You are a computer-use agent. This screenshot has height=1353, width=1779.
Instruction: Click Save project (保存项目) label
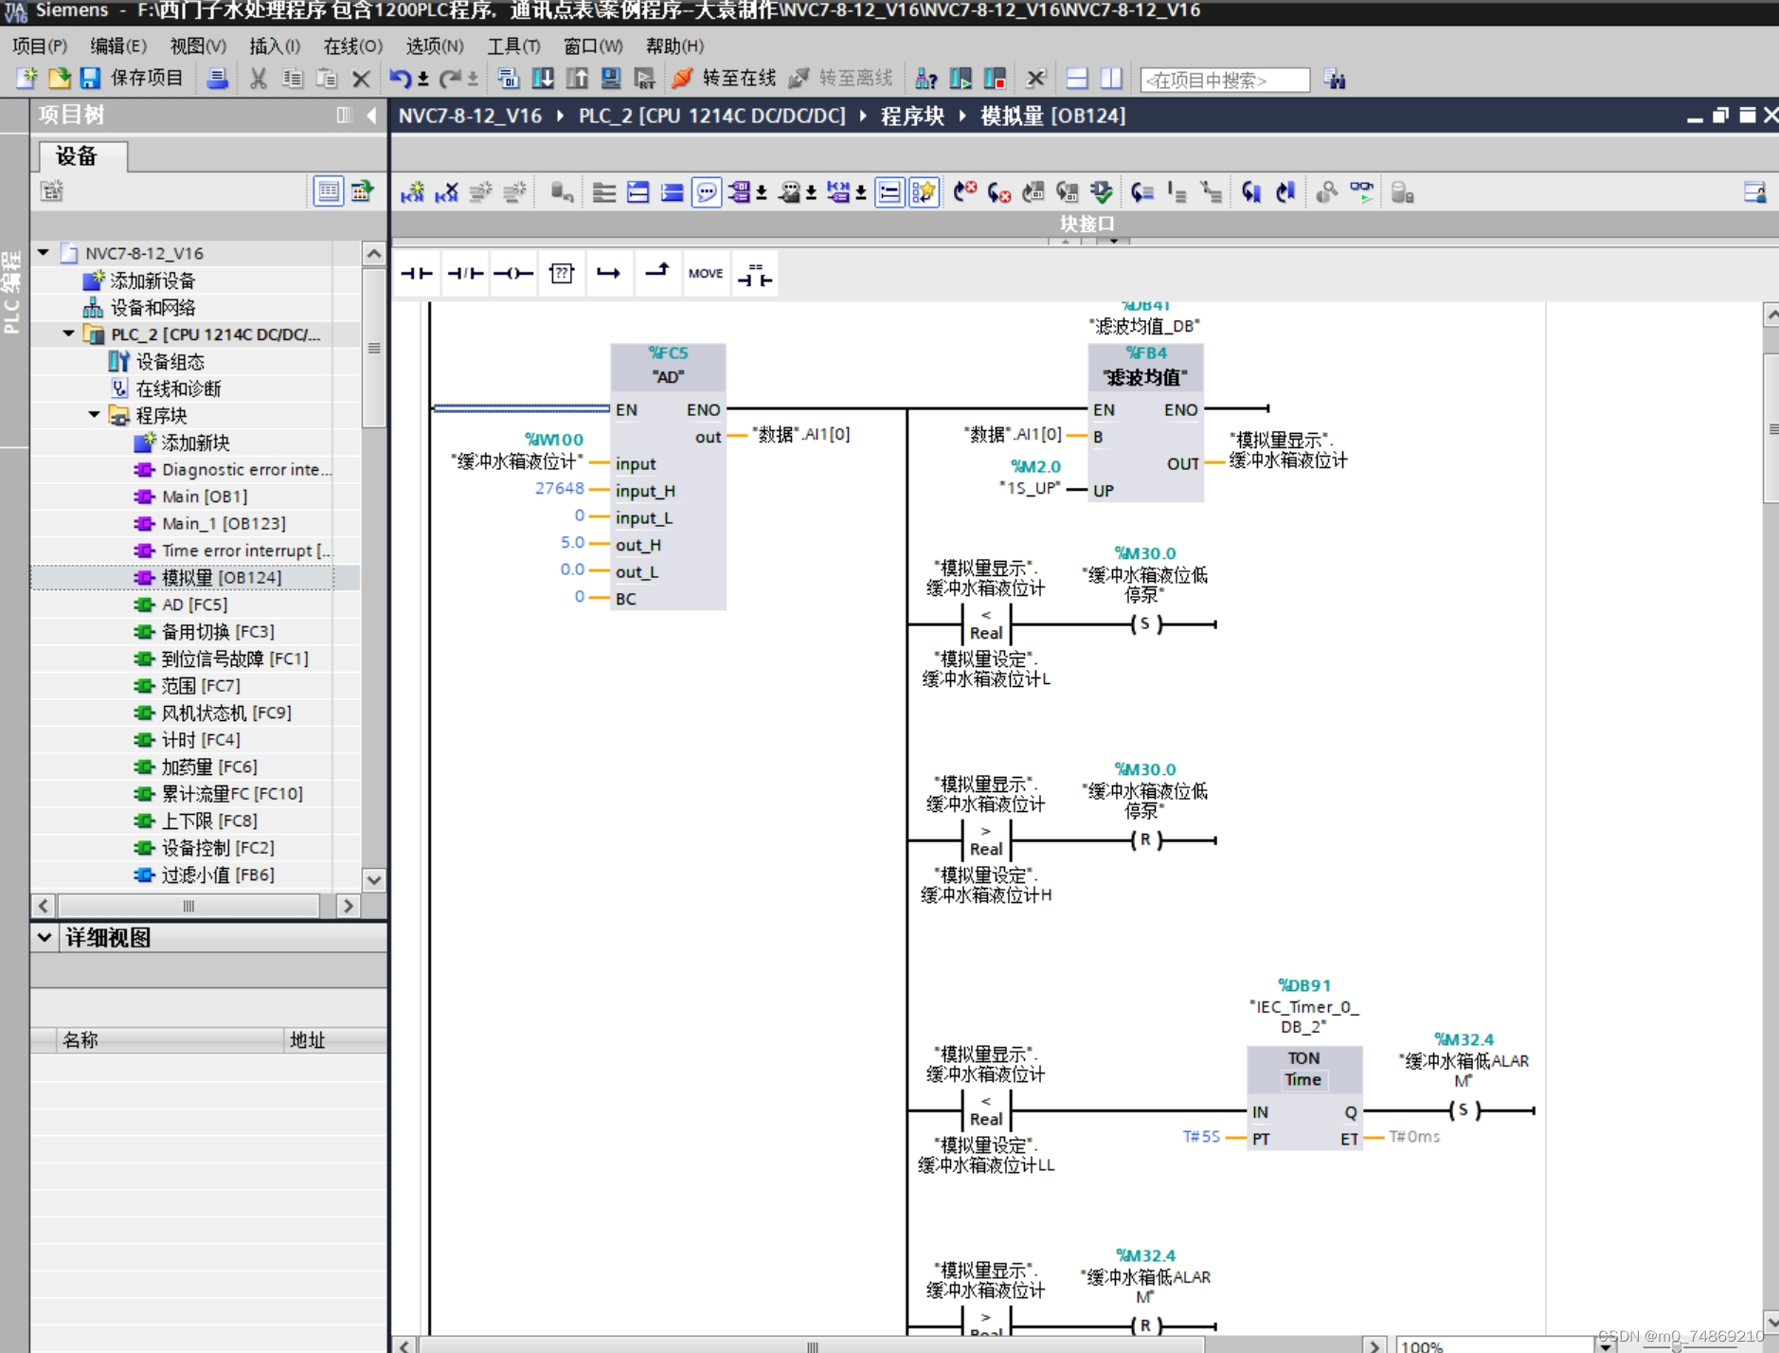click(147, 78)
